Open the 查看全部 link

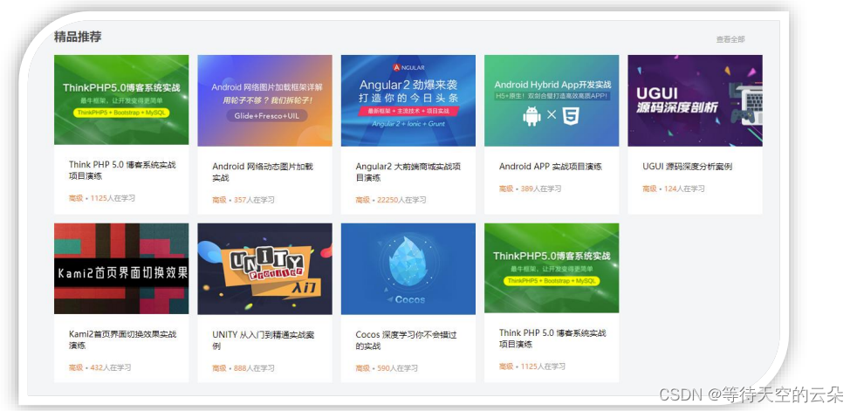click(730, 39)
